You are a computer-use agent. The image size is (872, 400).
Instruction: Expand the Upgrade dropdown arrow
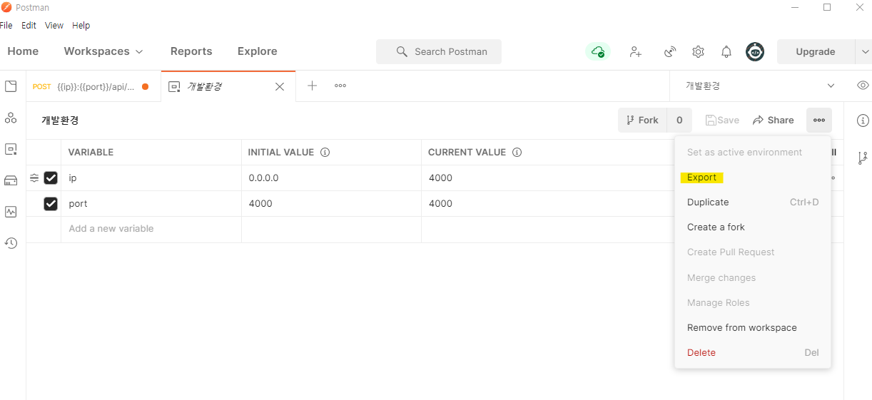(865, 51)
